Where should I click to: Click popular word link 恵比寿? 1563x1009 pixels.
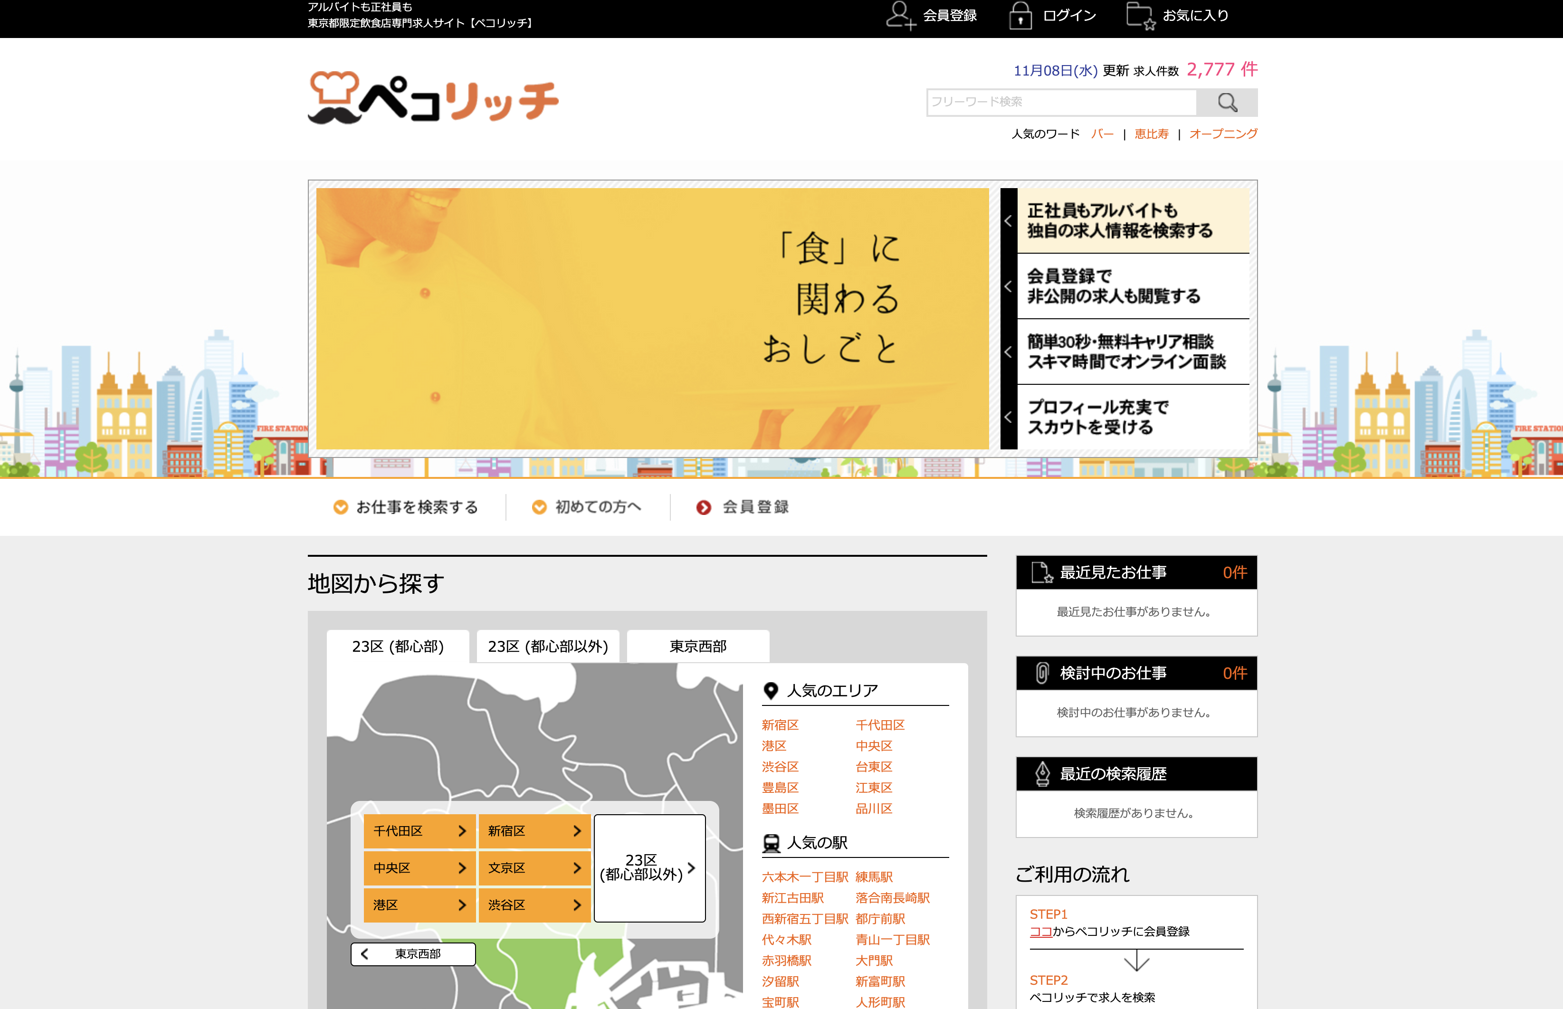point(1151,133)
